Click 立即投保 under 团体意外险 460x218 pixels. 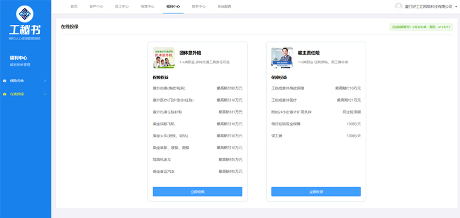[197, 191]
